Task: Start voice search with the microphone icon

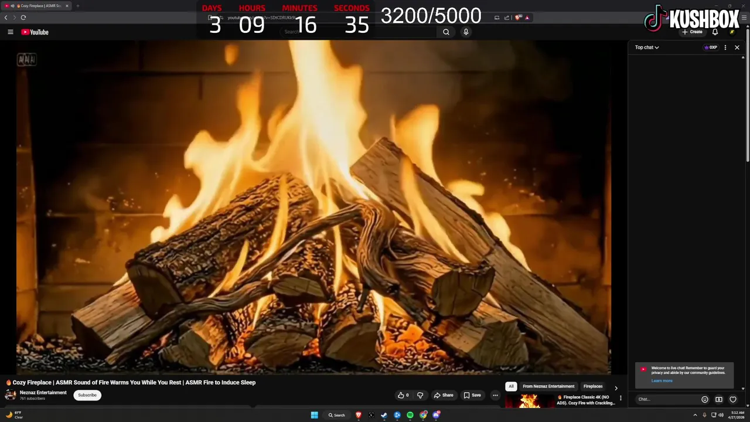Action: [x=466, y=32]
